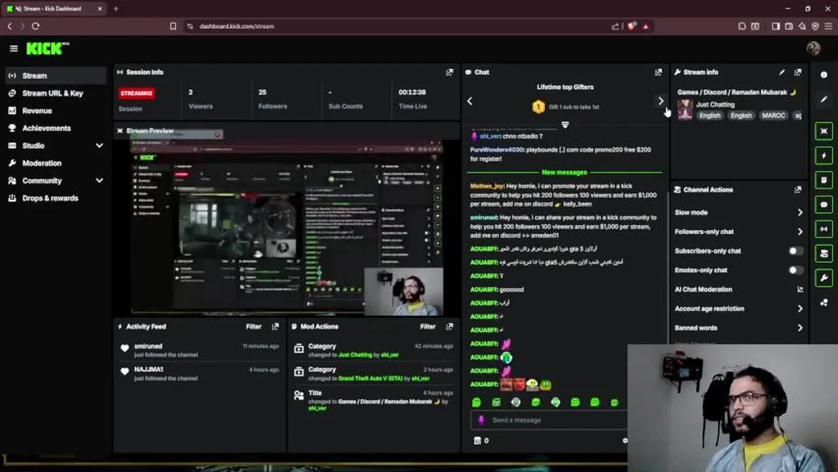Click the Stream Preview video
838x472 pixels.
point(287,227)
